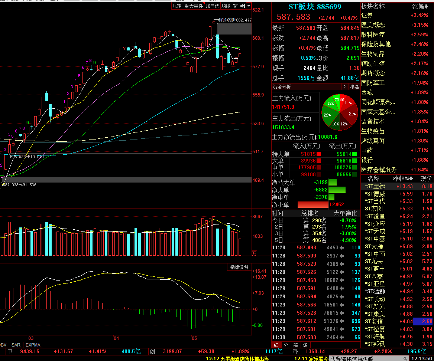Click the 03 month marker on time axis

(31, 338)
